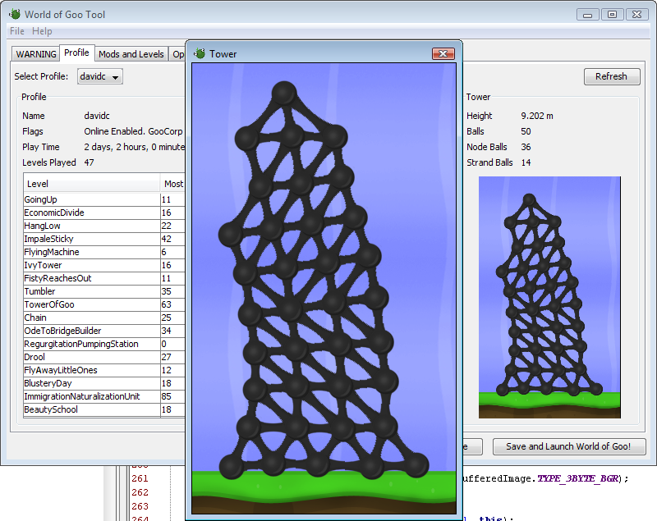Viewport: 657px width, 521px height.
Task: Select the Tumbler level row
Action: pos(104,291)
